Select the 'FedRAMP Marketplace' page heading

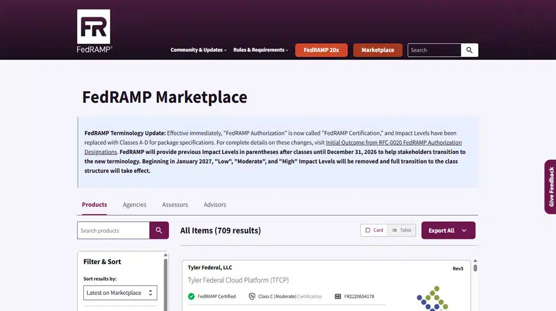[x=165, y=97]
